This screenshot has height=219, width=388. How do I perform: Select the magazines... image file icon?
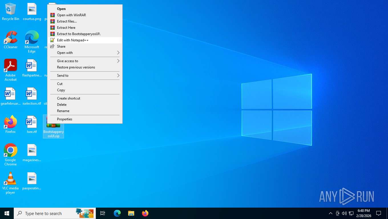[32, 153]
